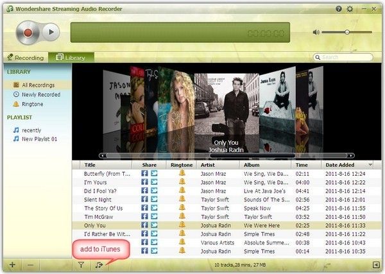385x274 pixels.
Task: Open the recently playlist
Action: pos(27,130)
